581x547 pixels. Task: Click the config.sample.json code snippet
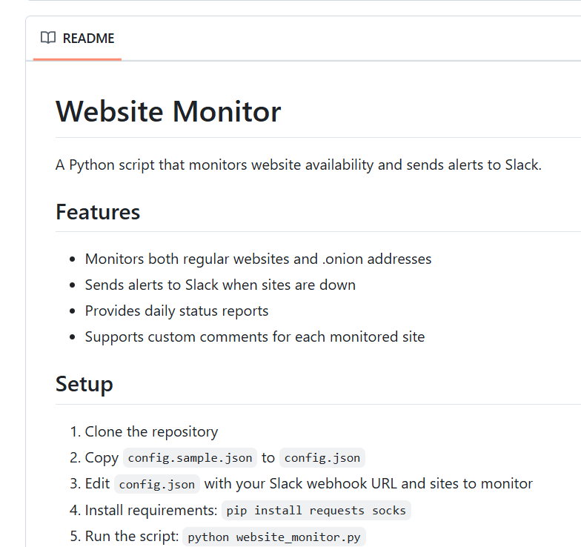190,458
